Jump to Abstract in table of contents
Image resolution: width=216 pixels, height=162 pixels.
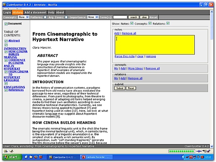pos(14,41)
